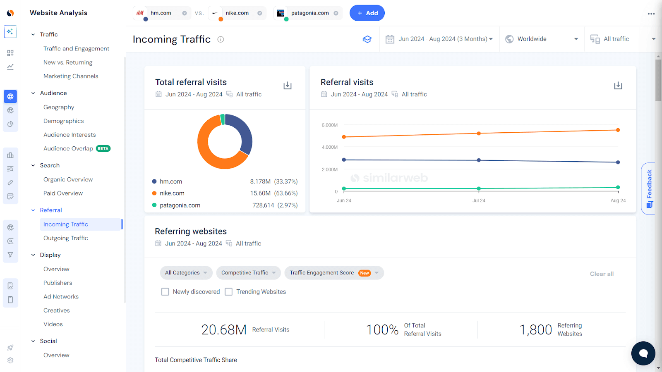Click the info icon beside Incoming Traffic

(221, 40)
